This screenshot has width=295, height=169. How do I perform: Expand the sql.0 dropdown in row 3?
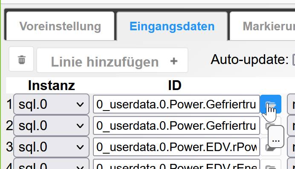pos(51,147)
